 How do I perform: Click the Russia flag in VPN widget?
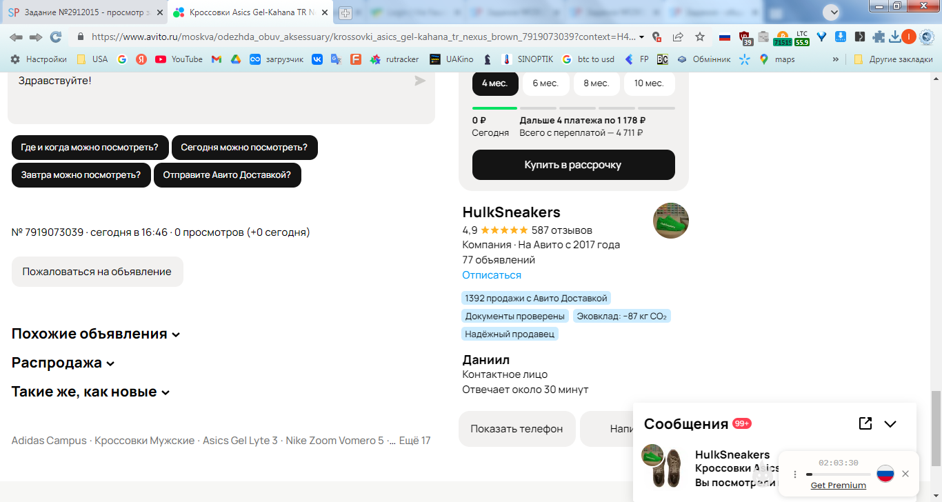[885, 474]
